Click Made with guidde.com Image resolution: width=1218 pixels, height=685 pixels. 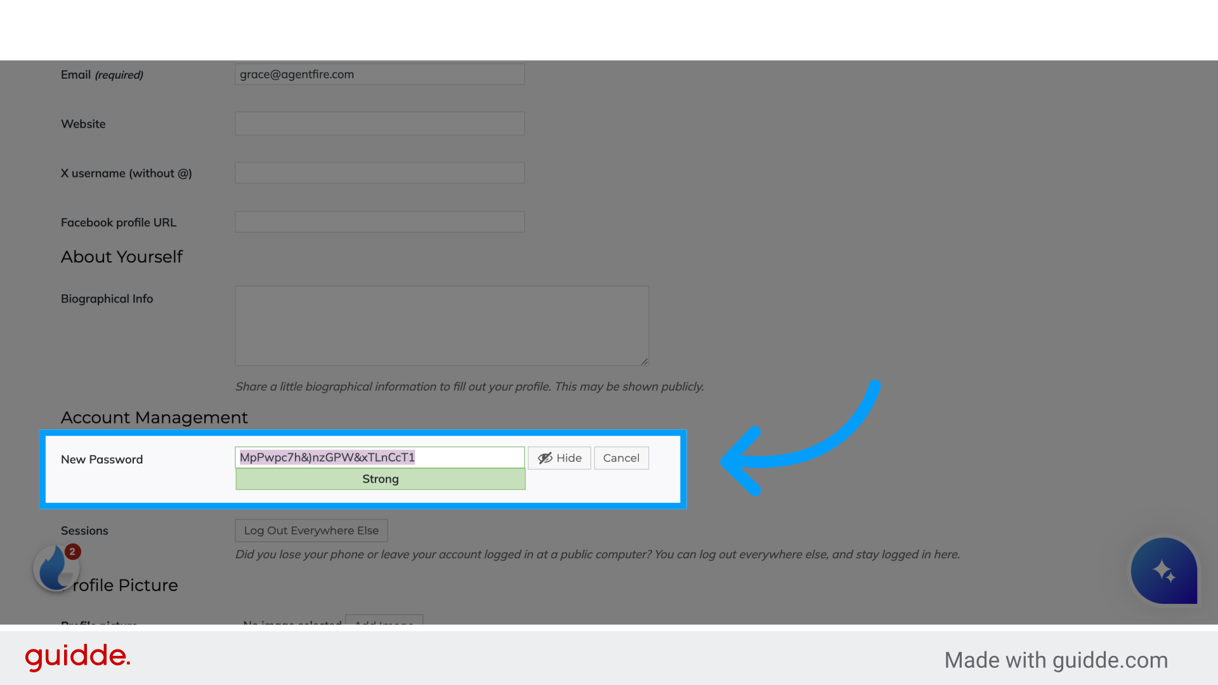(1056, 660)
